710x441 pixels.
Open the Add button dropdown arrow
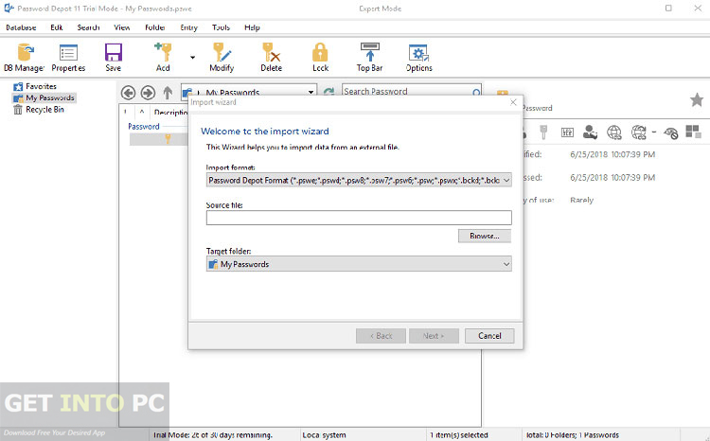pos(192,58)
